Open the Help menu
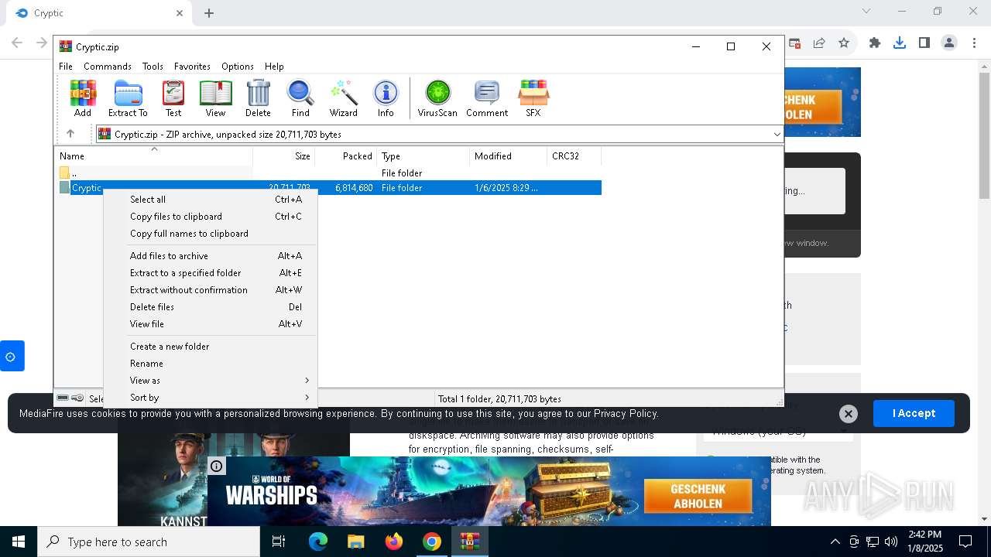 click(274, 67)
